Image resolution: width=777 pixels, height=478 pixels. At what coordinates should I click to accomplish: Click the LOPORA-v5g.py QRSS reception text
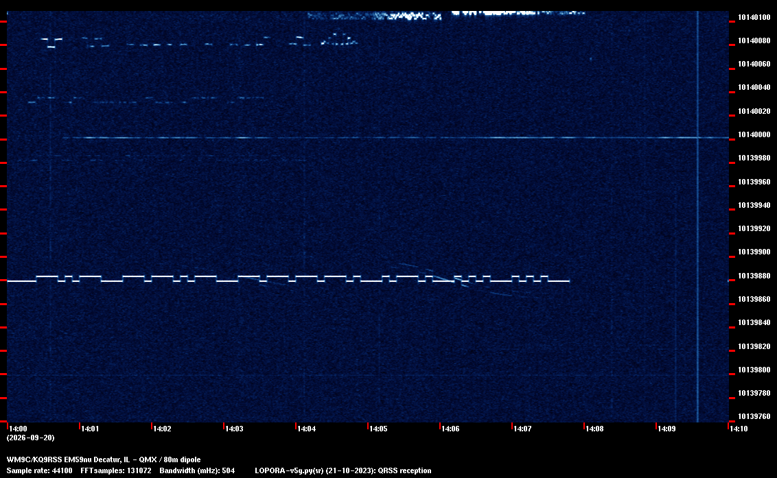tap(343, 470)
